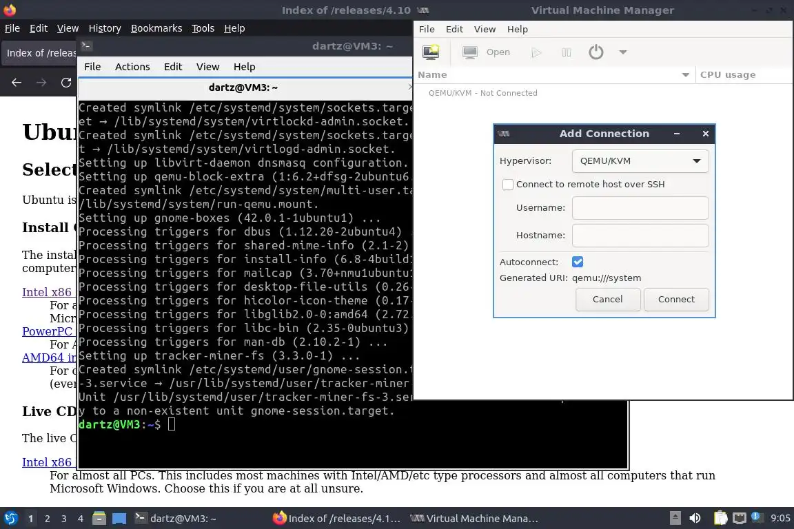Select the QEMU/KVM - Not Connected row

click(602, 93)
